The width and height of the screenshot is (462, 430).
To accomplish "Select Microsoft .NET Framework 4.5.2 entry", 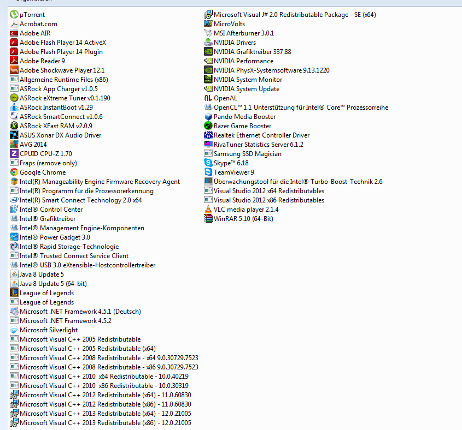I will pos(61,321).
